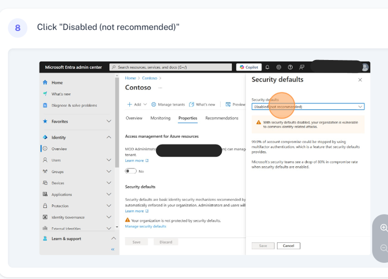Click the Identity Governance icon
The image size is (388, 279).
(45, 217)
